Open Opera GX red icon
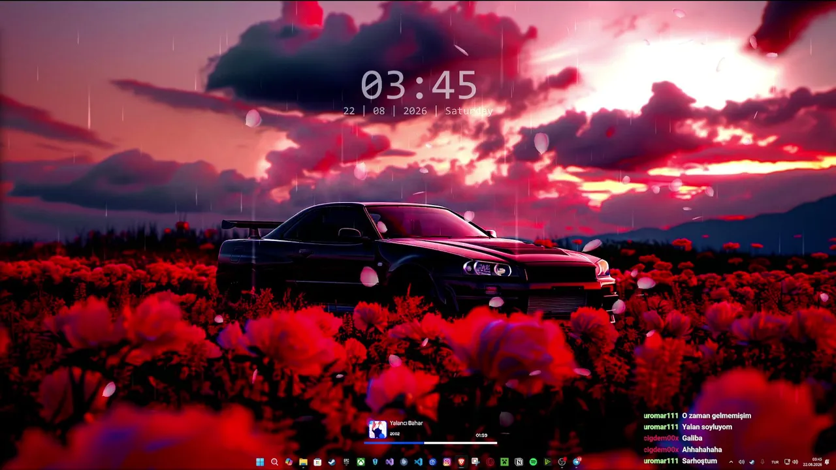This screenshot has width=836, height=470. pos(490,462)
